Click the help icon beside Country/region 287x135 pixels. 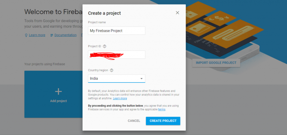112,70
